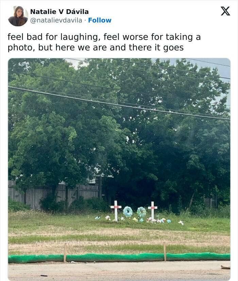Click the right white cross in photo
Screen dimensions: 238x281
pos(152,210)
